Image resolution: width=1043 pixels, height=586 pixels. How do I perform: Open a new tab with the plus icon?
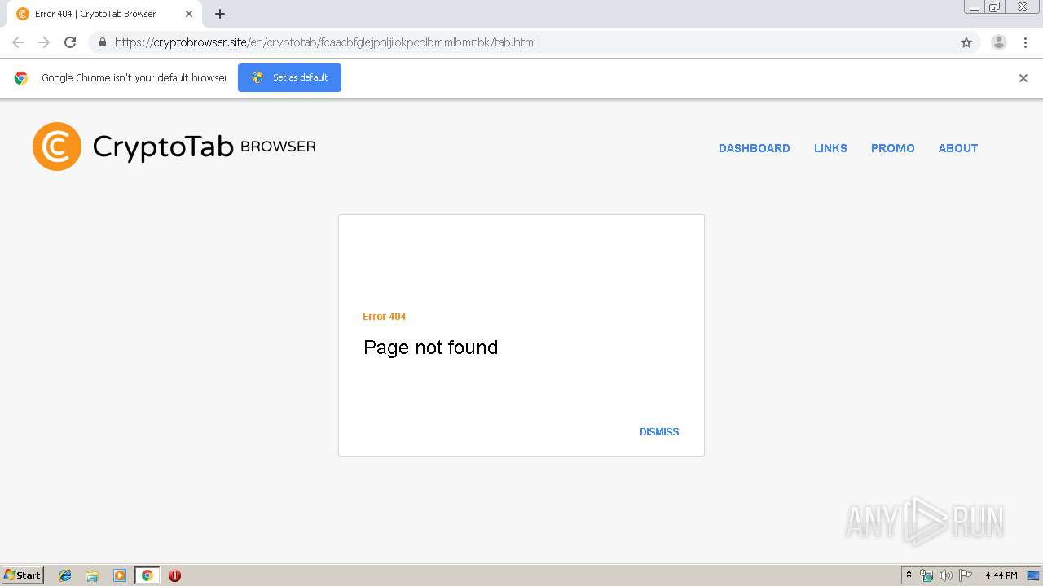[220, 14]
